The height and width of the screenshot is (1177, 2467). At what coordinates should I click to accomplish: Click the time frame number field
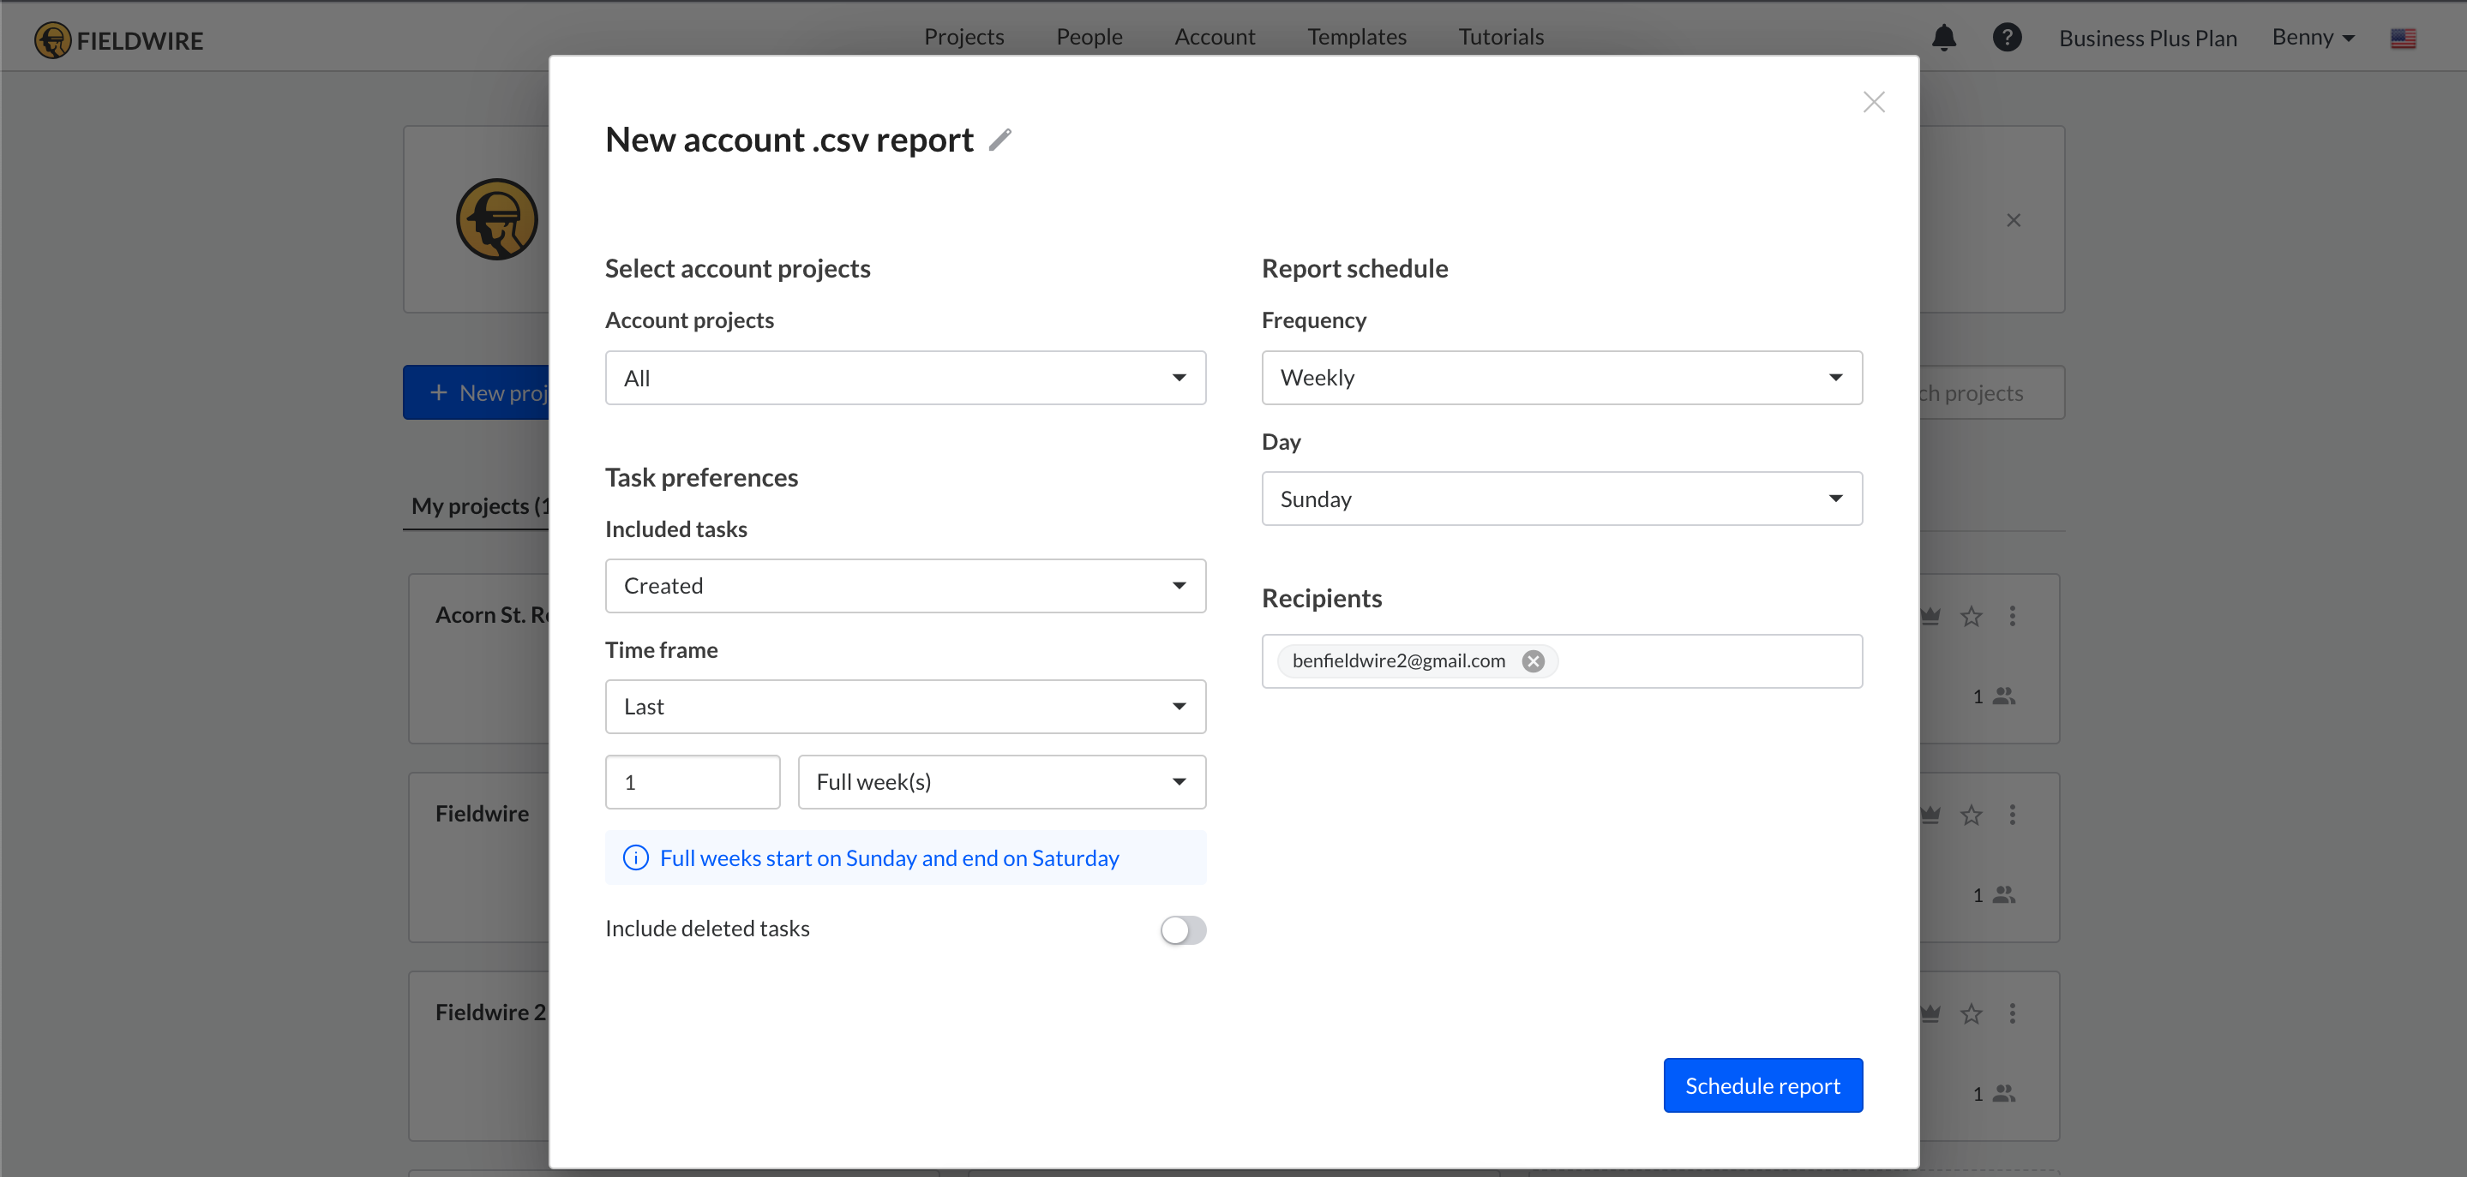tap(693, 783)
